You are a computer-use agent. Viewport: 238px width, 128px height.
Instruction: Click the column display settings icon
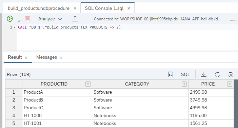click(x=170, y=74)
